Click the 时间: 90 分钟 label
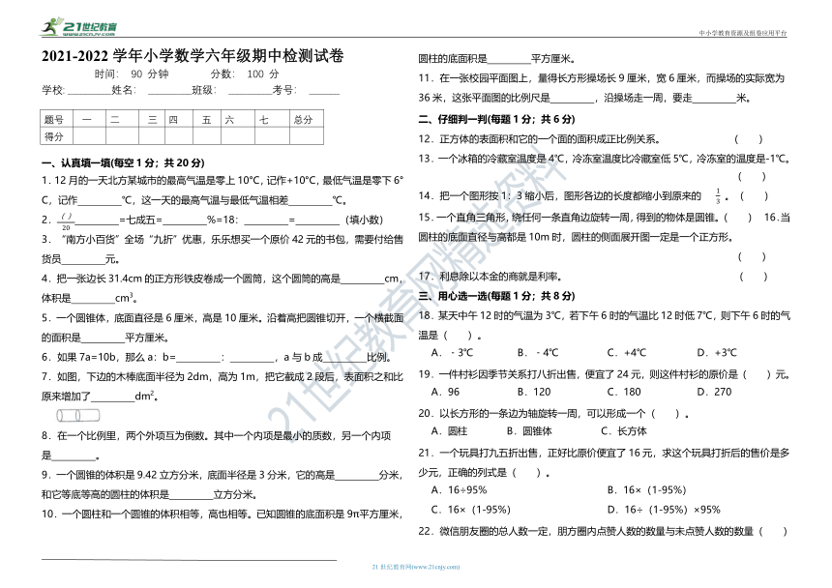This screenshot has height=588, width=832. pos(132,74)
